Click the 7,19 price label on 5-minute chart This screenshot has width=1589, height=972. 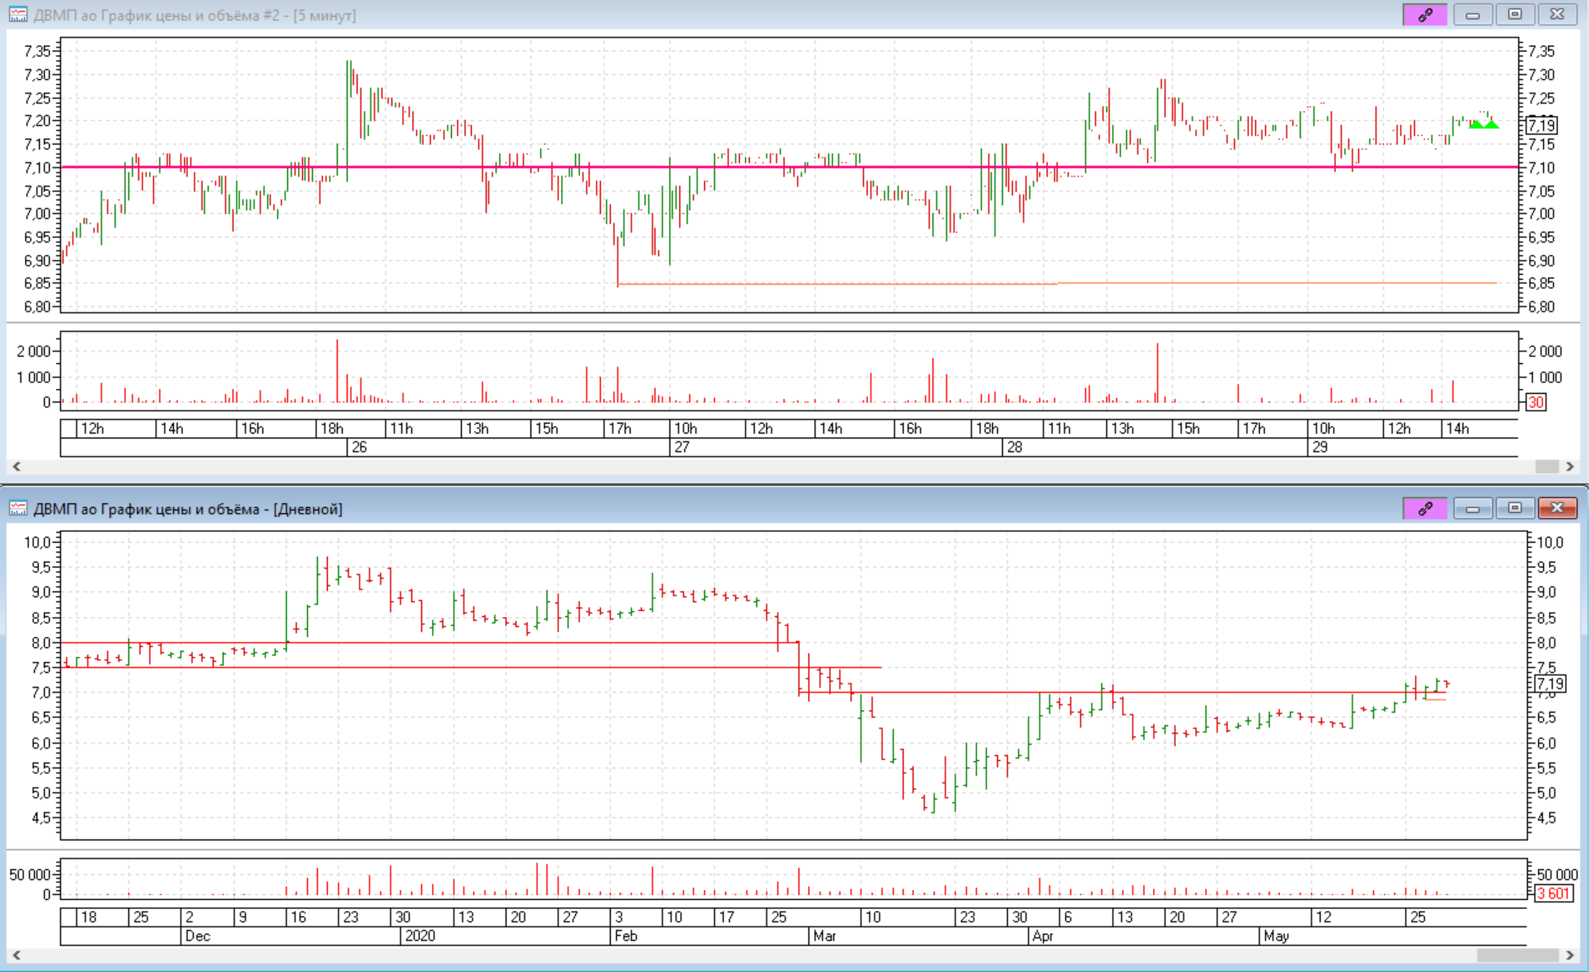(x=1542, y=125)
